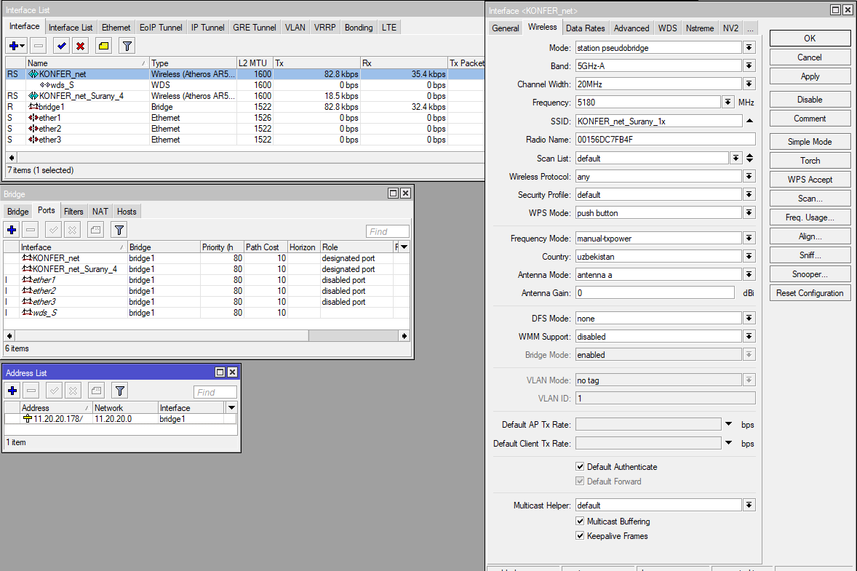Image resolution: width=857 pixels, height=571 pixels.
Task: Click the blue plus icon in Bridge Ports toolbar
Action: coord(12,230)
